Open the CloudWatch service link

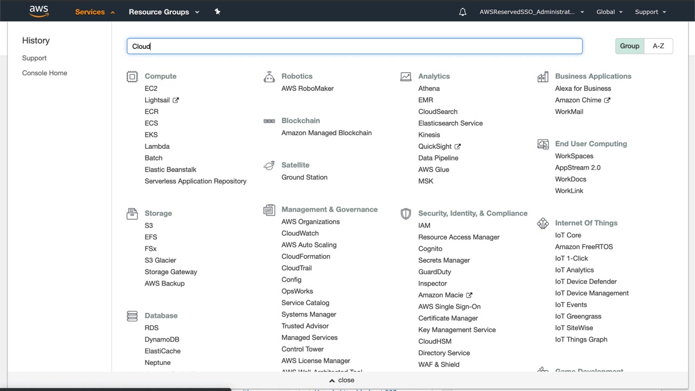coord(300,233)
